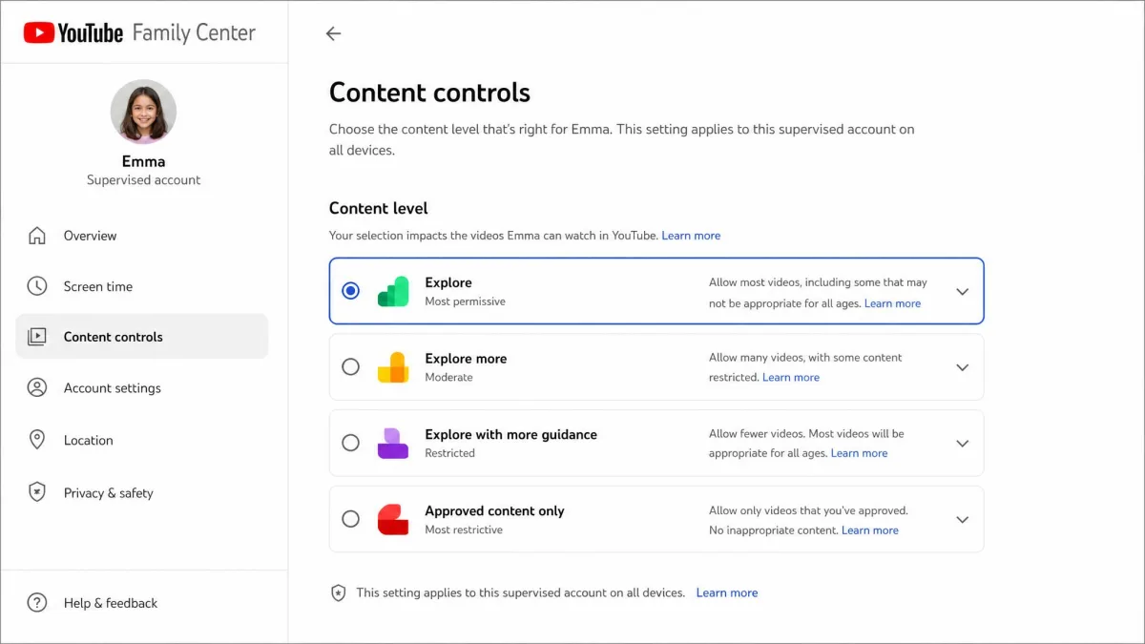This screenshot has height=644, width=1145.
Task: Open the Privacy & safety menu item
Action: (x=142, y=492)
